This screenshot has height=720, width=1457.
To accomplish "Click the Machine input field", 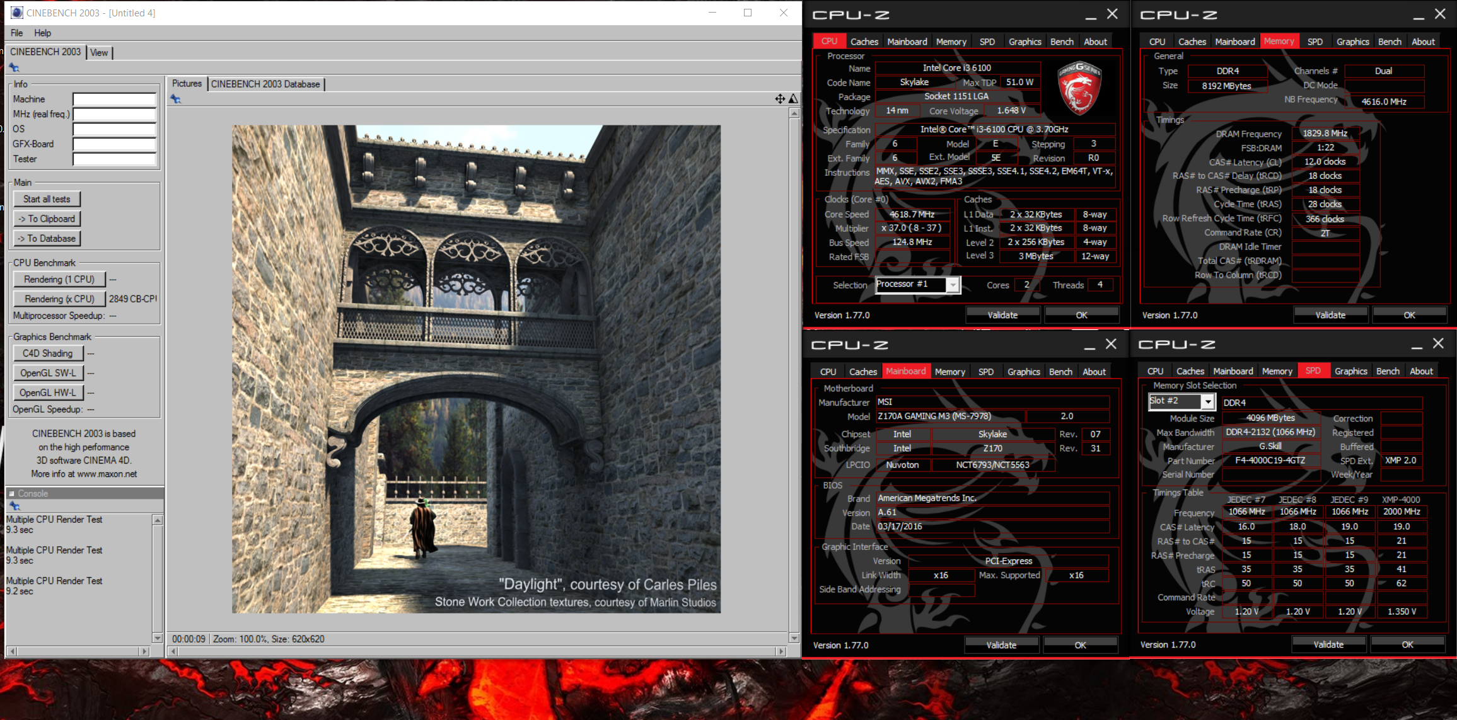I will click(x=114, y=99).
